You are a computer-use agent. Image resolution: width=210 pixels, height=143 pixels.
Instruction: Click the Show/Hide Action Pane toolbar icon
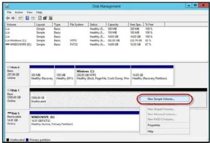click(x=33, y=18)
